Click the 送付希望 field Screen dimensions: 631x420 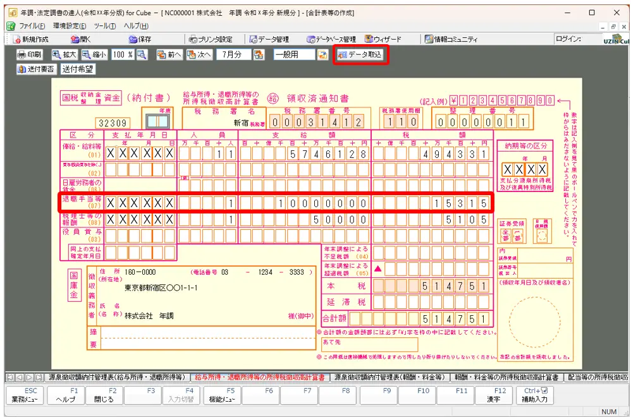78,69
